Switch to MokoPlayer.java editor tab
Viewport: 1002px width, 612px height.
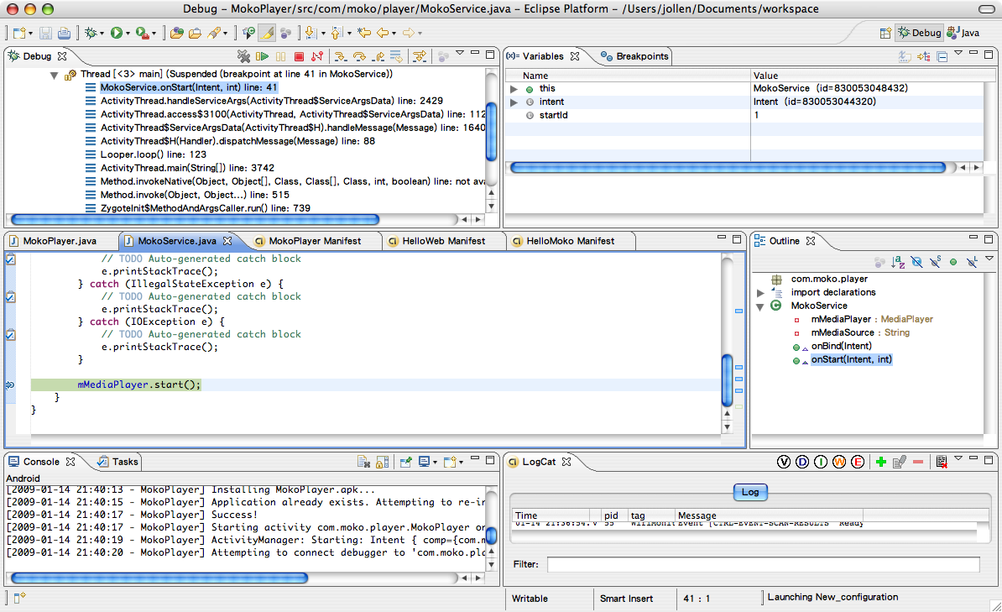pos(60,241)
